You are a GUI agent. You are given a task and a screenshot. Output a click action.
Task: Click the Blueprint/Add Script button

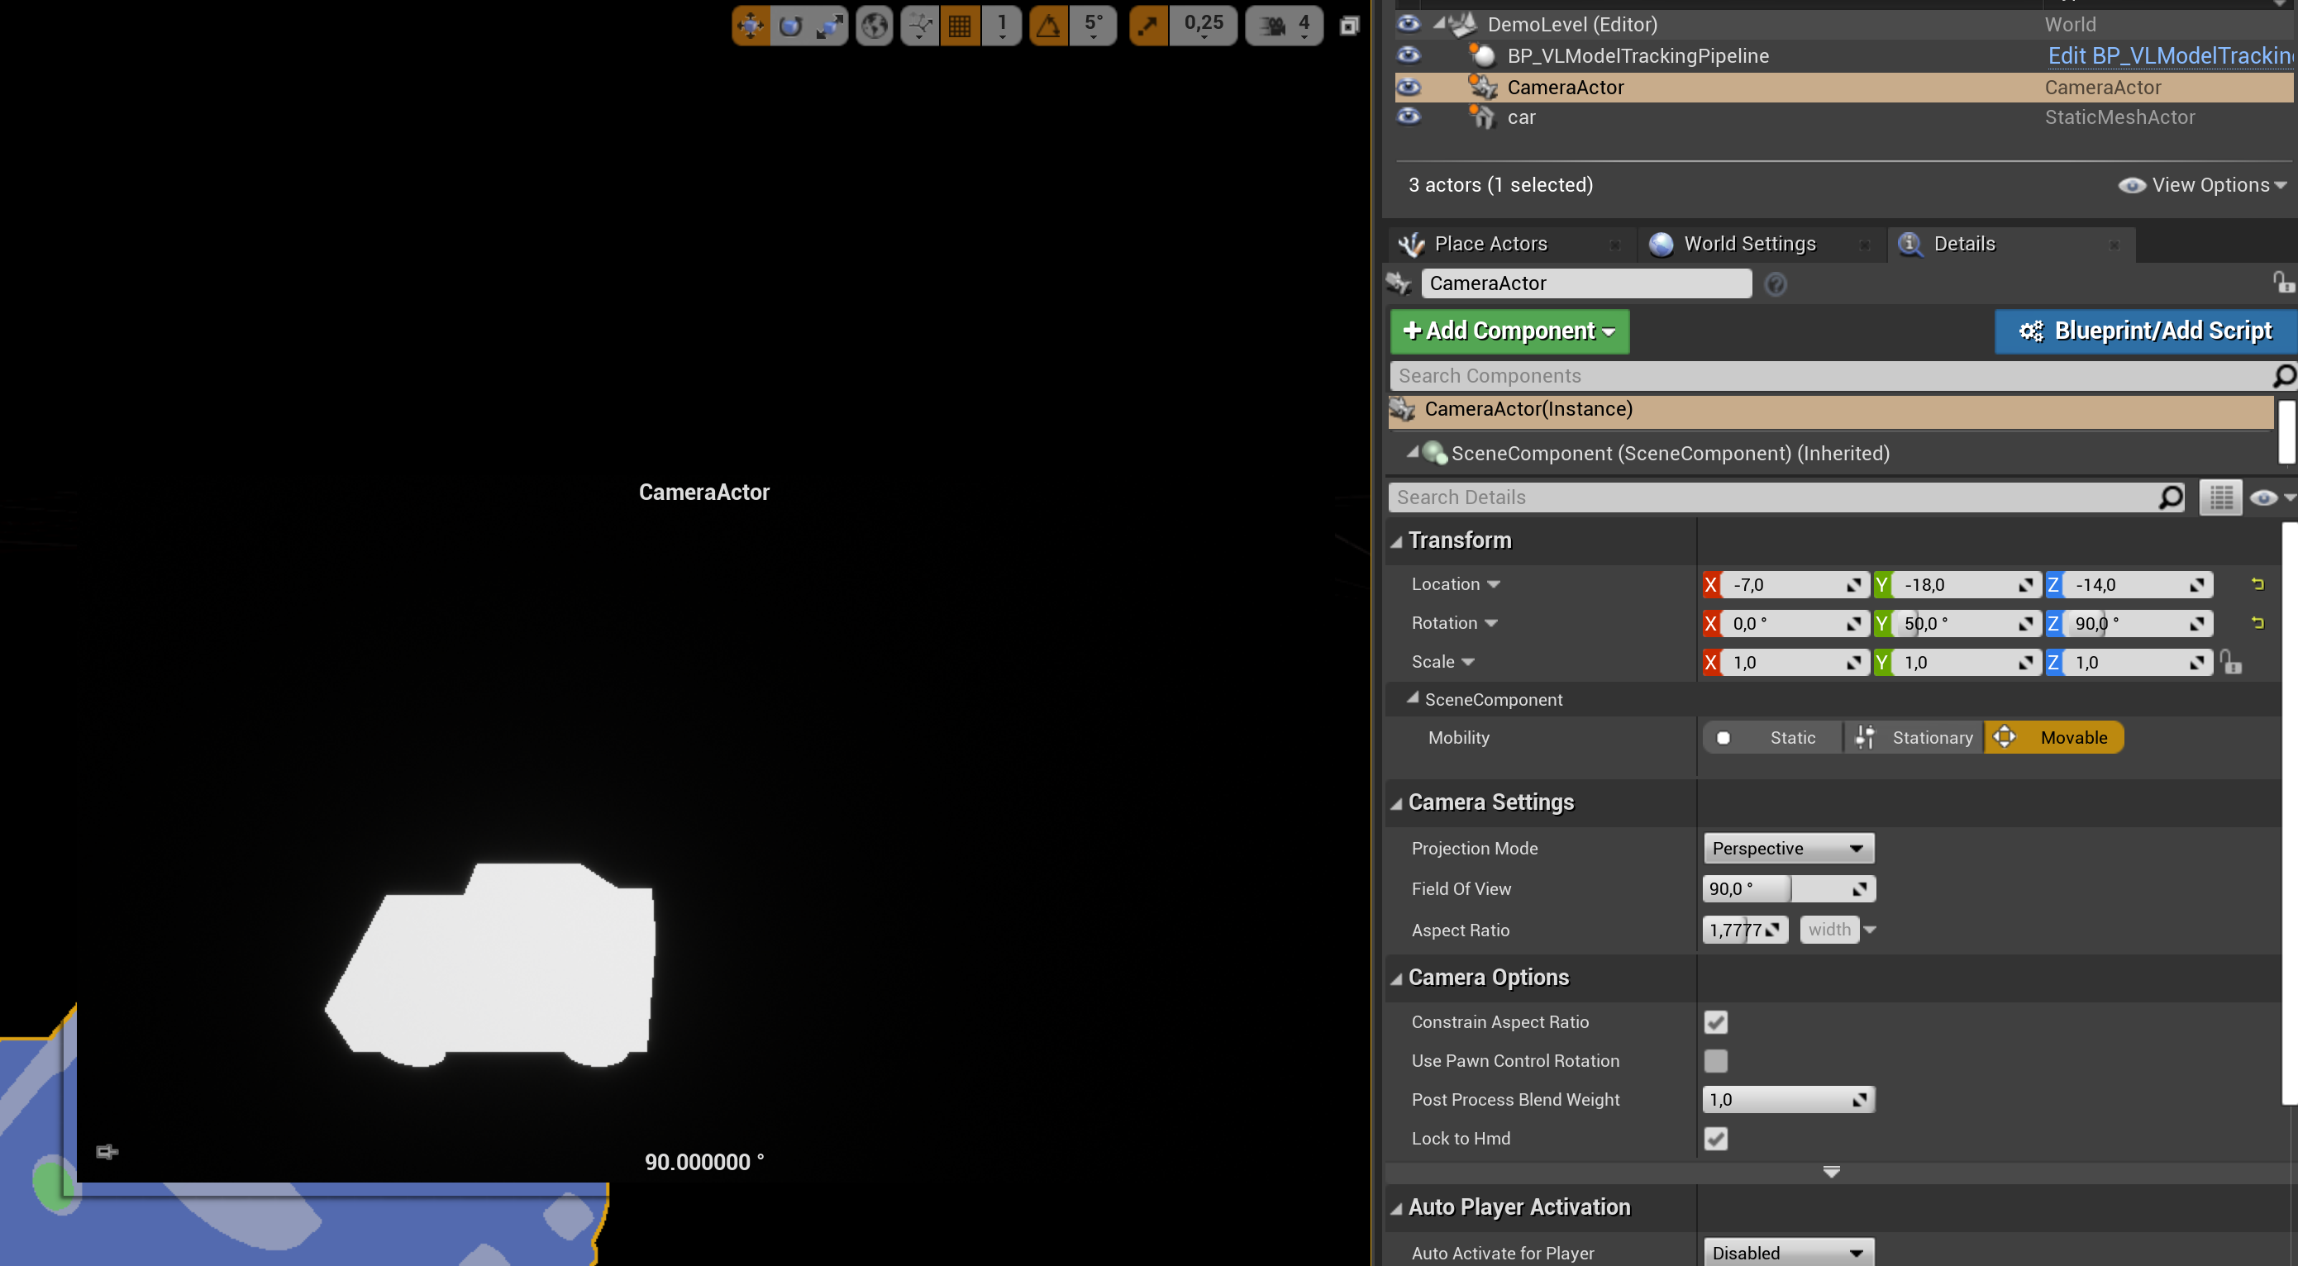(x=2144, y=331)
